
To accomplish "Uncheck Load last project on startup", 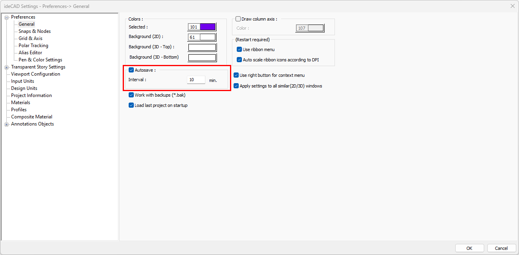I will coord(131,105).
